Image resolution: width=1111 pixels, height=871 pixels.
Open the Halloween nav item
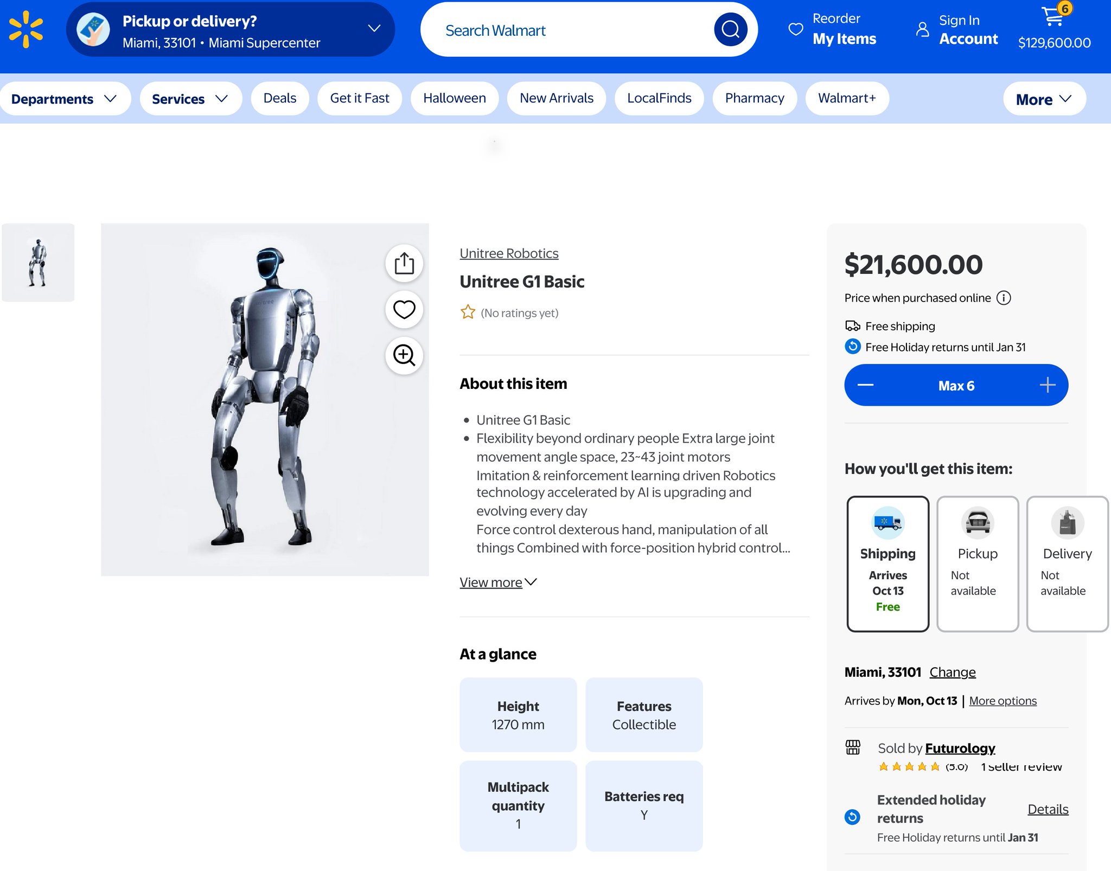(x=454, y=98)
